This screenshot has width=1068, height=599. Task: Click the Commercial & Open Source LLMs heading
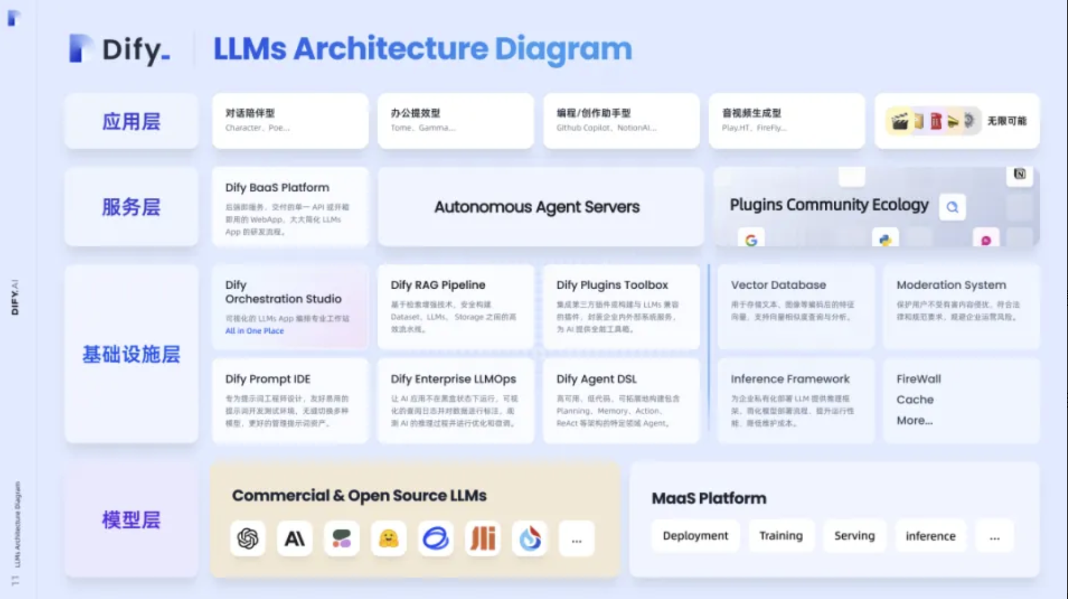coord(359,496)
